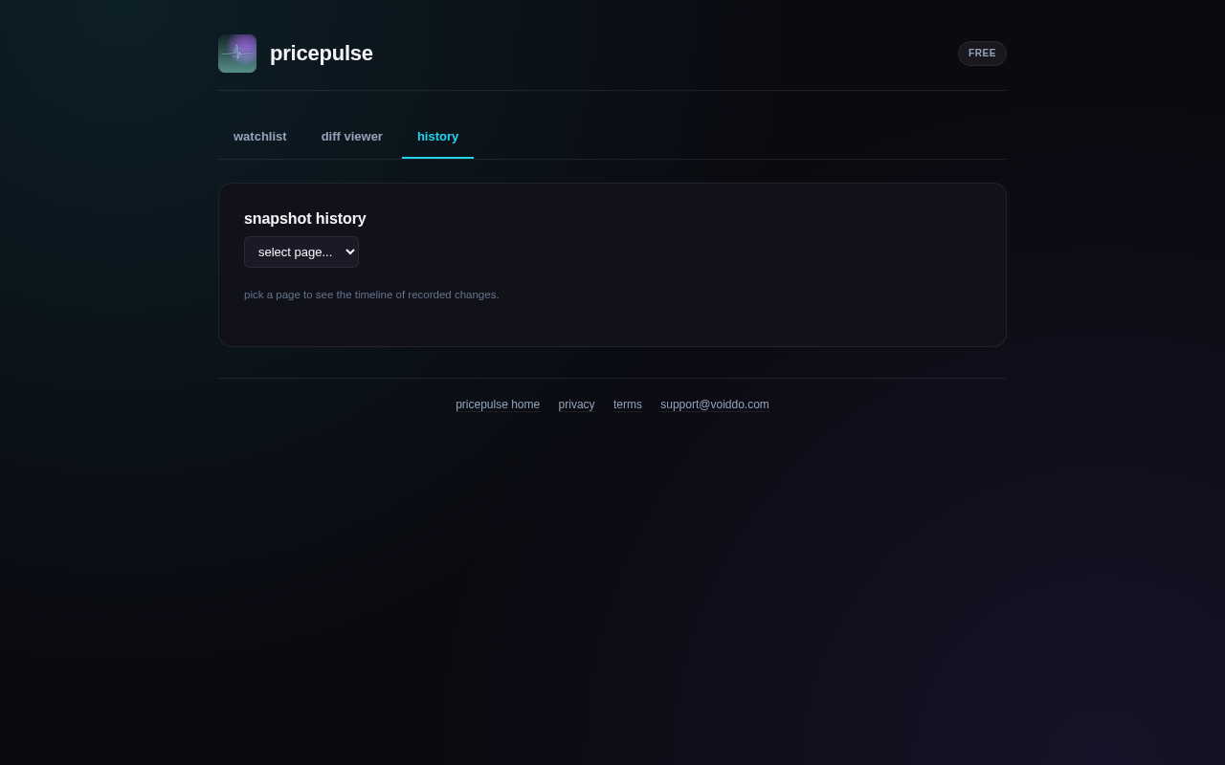The image size is (1225, 765).
Task: Open the diff viewer tab
Action: tap(352, 137)
